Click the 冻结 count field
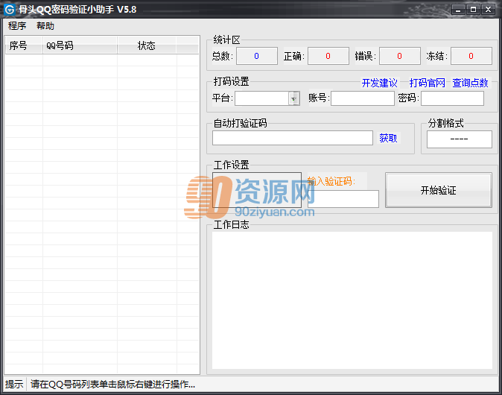 [x=471, y=56]
